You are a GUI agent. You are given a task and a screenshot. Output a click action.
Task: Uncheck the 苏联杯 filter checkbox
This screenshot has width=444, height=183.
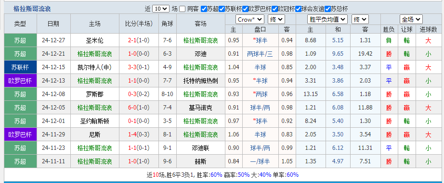point(222,9)
